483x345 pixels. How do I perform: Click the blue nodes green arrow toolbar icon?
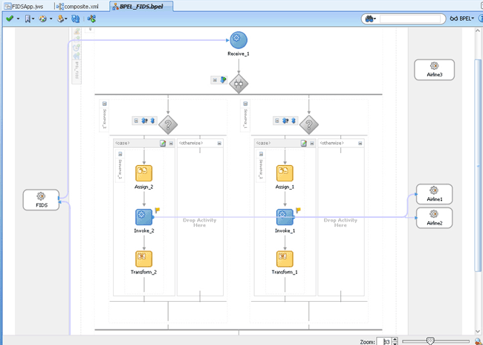(91, 19)
